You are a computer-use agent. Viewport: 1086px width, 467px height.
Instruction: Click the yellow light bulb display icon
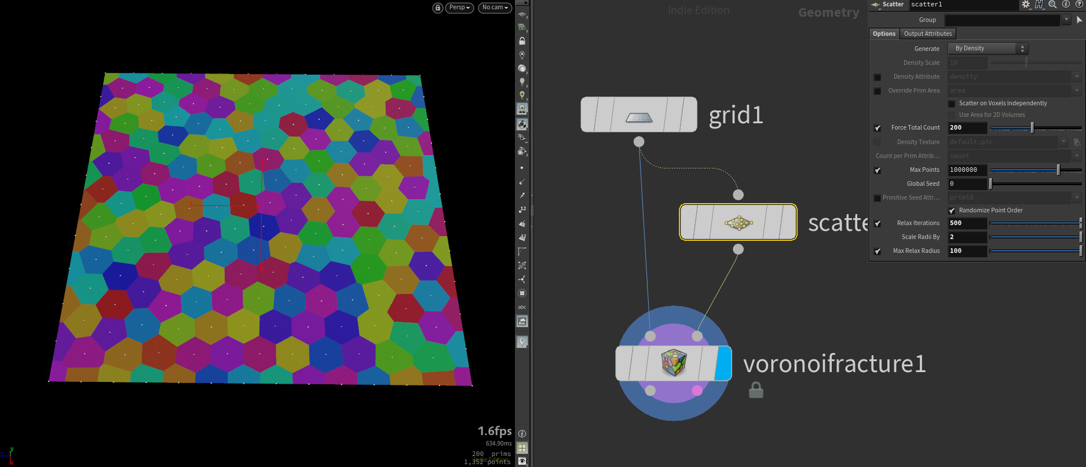pyautogui.click(x=522, y=95)
